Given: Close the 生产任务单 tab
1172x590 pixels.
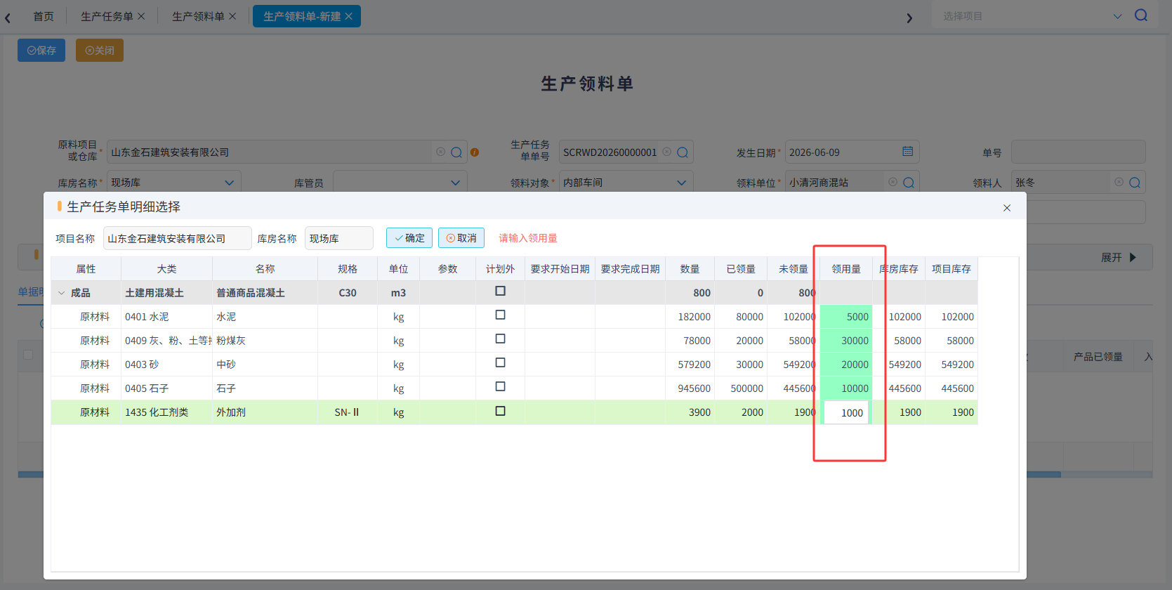Looking at the screenshot, I should [141, 16].
